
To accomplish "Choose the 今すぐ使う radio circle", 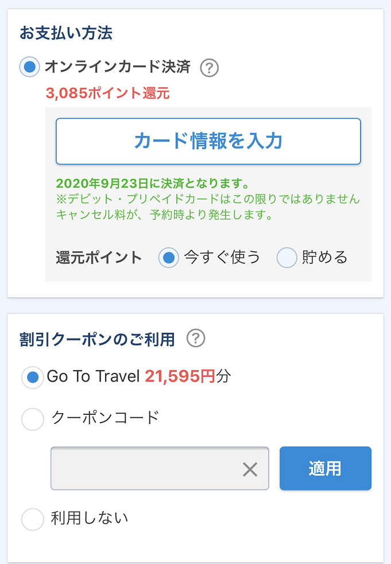I will [168, 258].
